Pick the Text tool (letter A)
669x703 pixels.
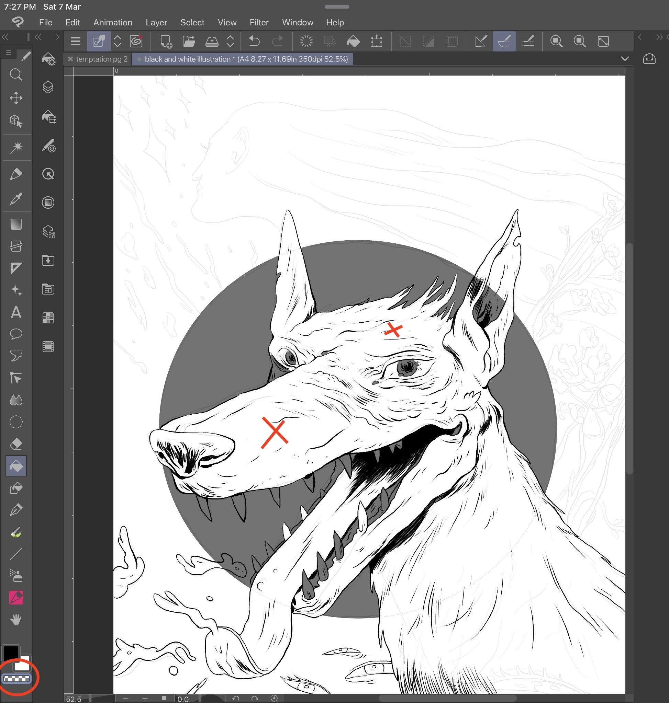[16, 312]
